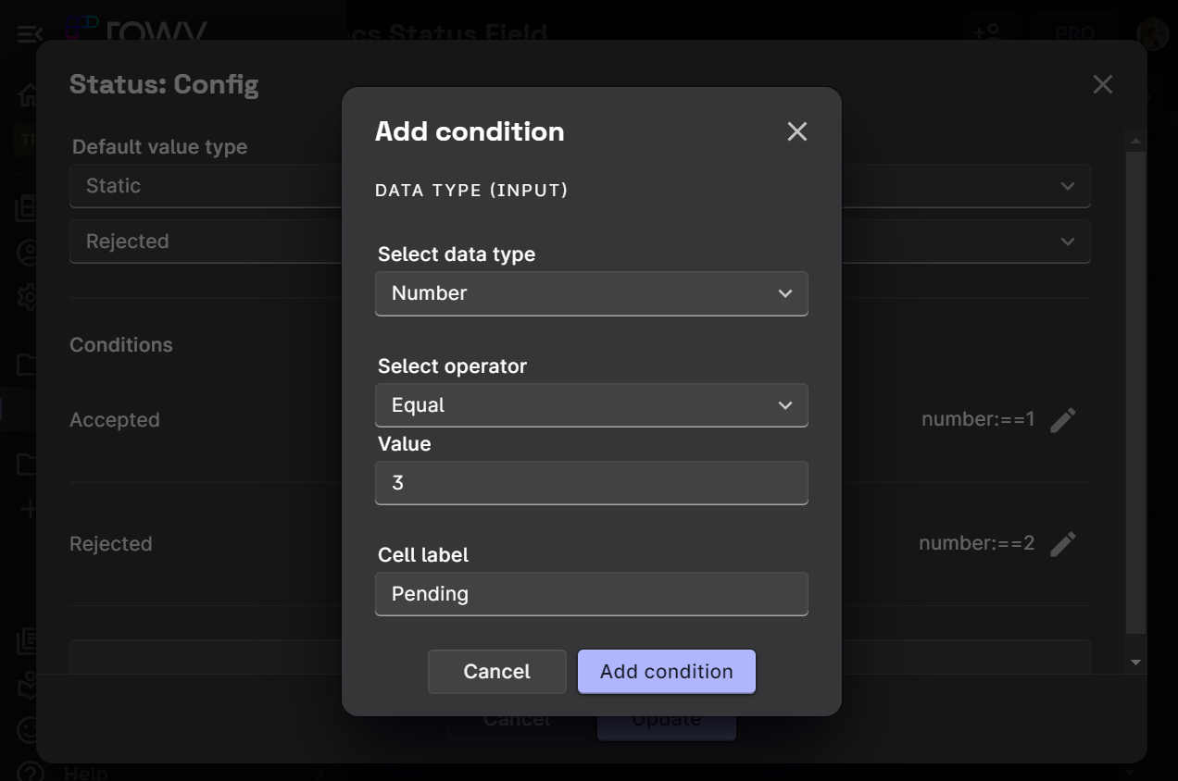Collapse the sidebar with the hamburger icon
1178x781 pixels.
pos(30,34)
